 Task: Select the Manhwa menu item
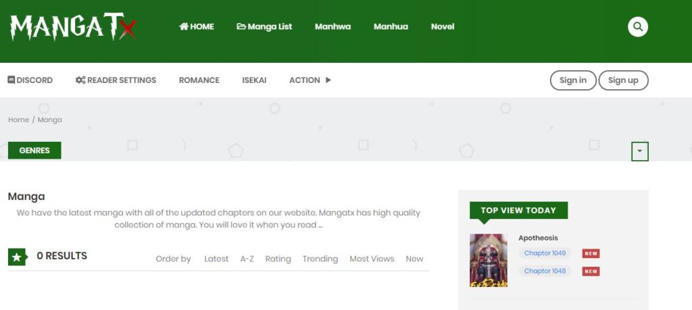332,27
